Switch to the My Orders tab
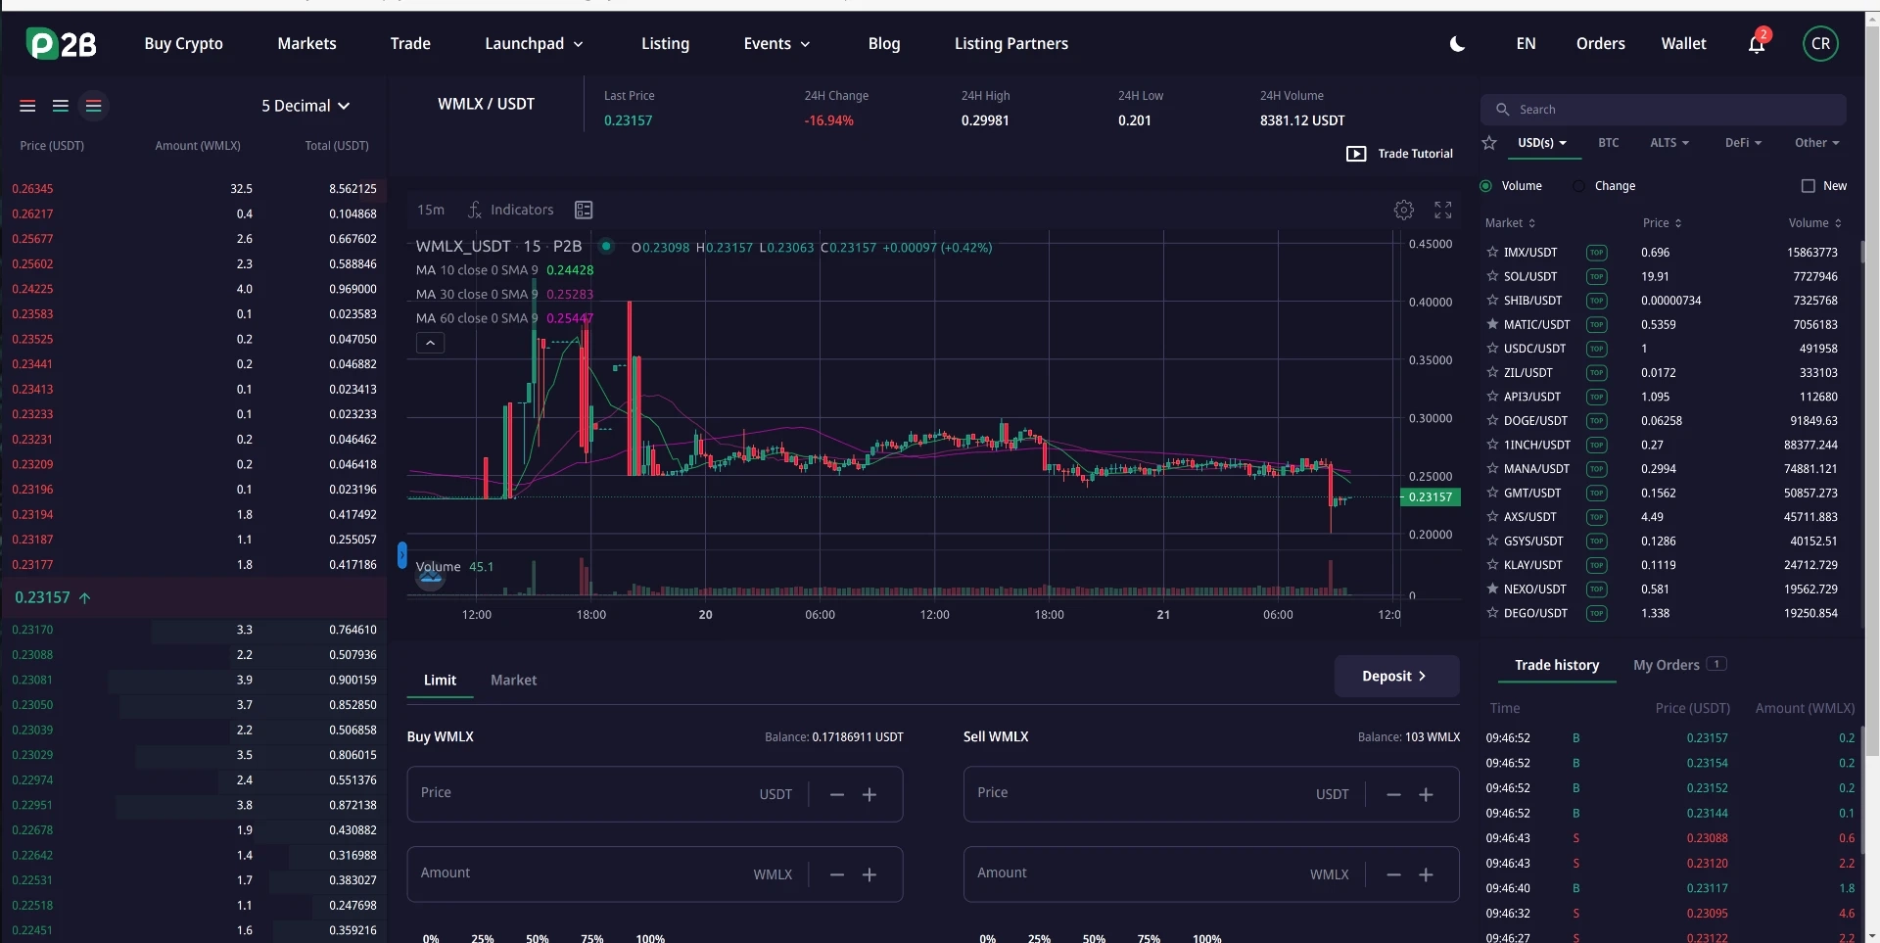 click(1678, 665)
